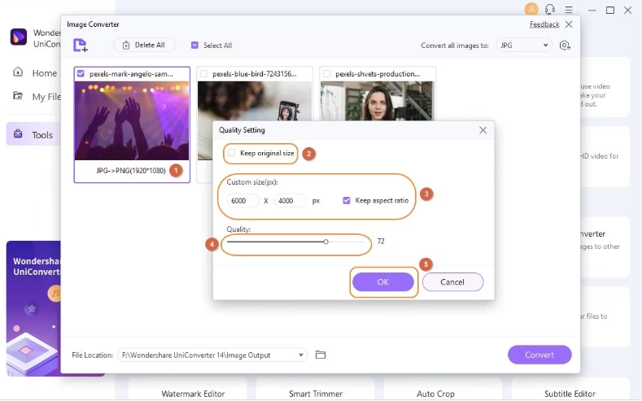Click the purple Convert button

tap(539, 355)
